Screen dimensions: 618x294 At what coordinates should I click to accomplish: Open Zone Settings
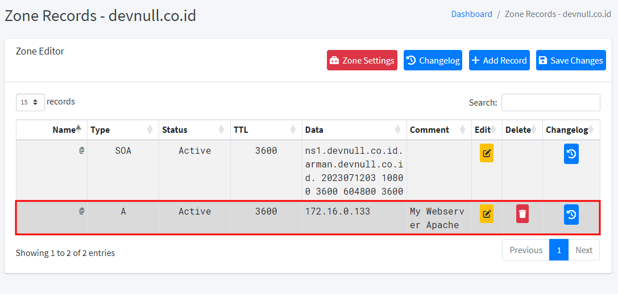[x=362, y=60]
